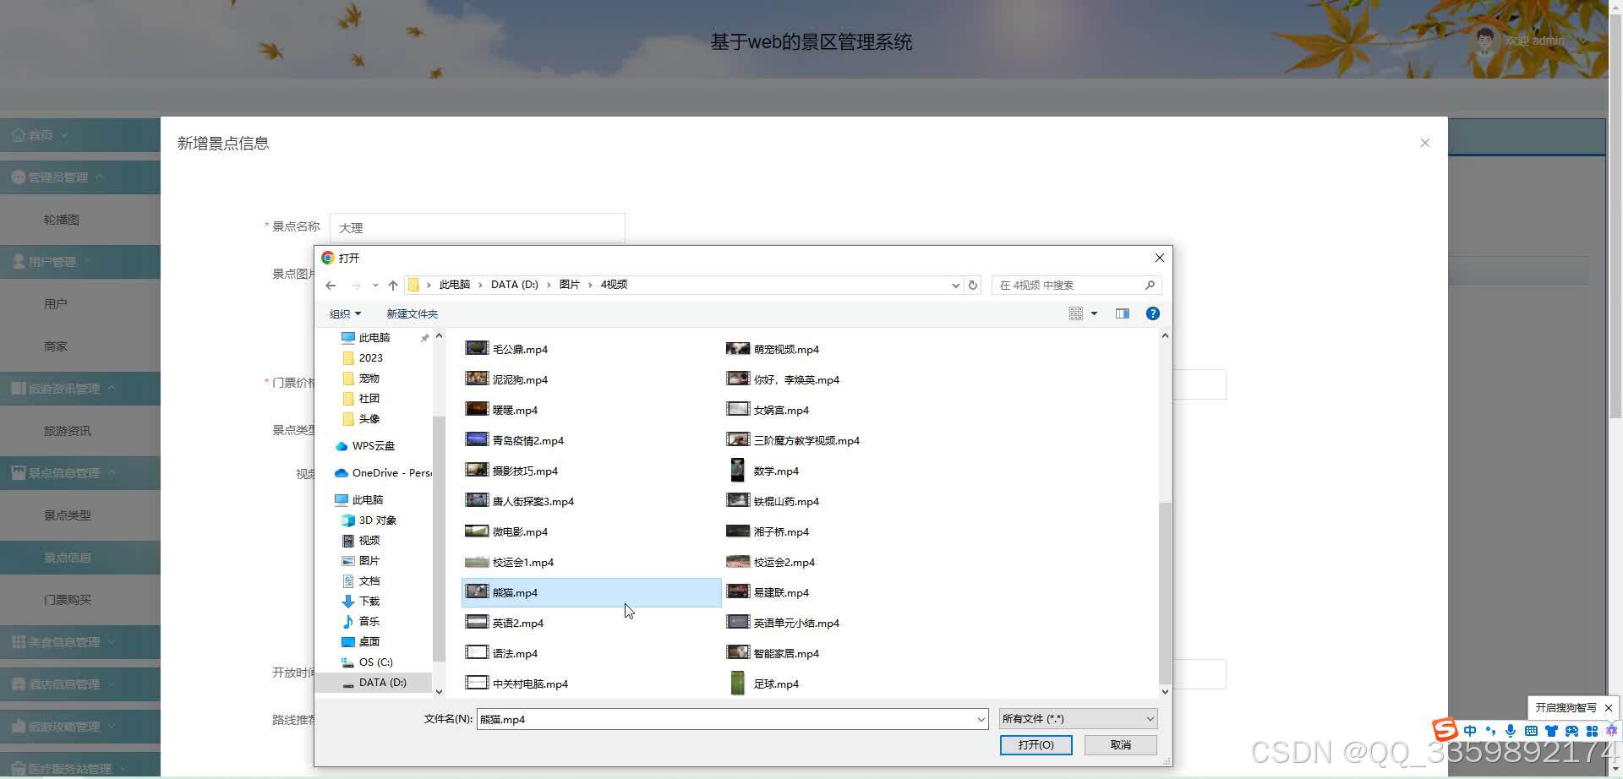
Task: Refresh the folder path bar
Action: (x=973, y=285)
